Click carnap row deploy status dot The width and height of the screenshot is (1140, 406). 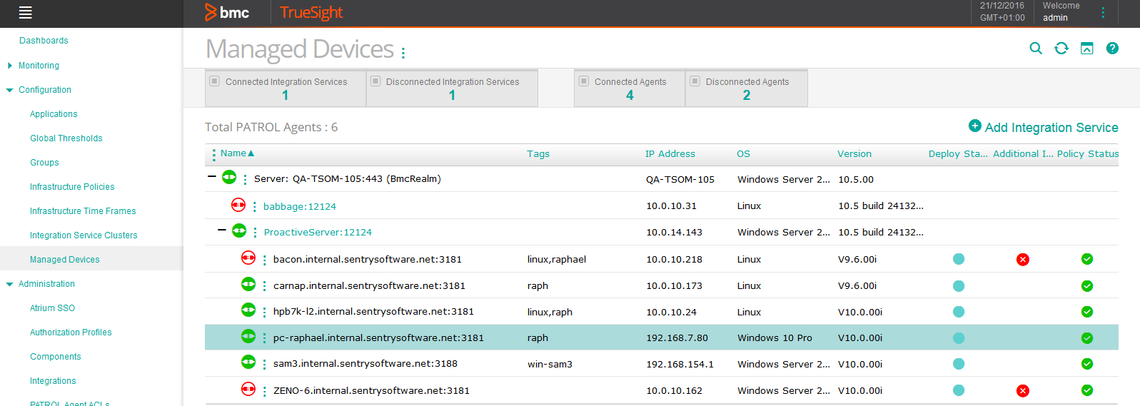[x=959, y=285]
